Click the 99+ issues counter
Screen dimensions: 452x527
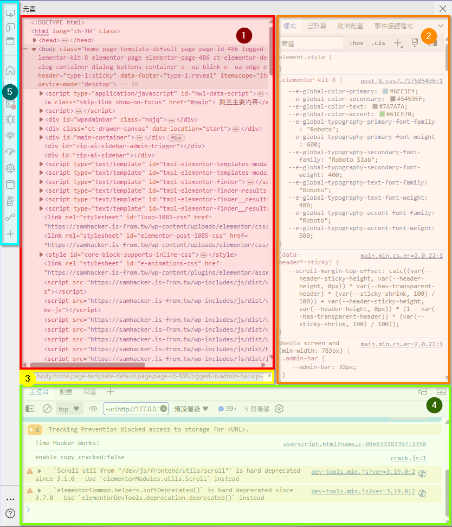pyautogui.click(x=228, y=409)
